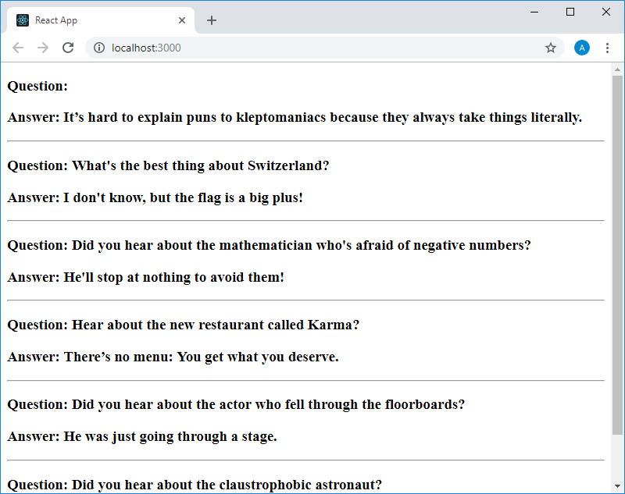Minimize the Chrome window
This screenshot has width=625, height=494.
[x=534, y=12]
